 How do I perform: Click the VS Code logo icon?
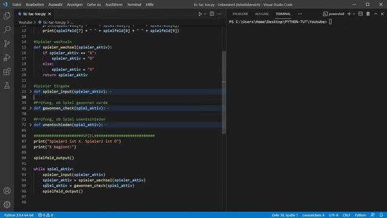pyautogui.click(x=5, y=4)
